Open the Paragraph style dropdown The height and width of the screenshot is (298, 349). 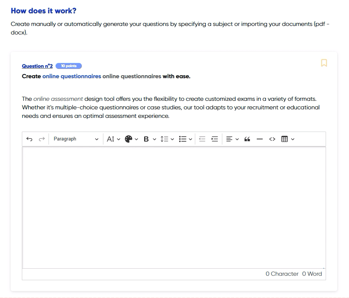point(76,139)
